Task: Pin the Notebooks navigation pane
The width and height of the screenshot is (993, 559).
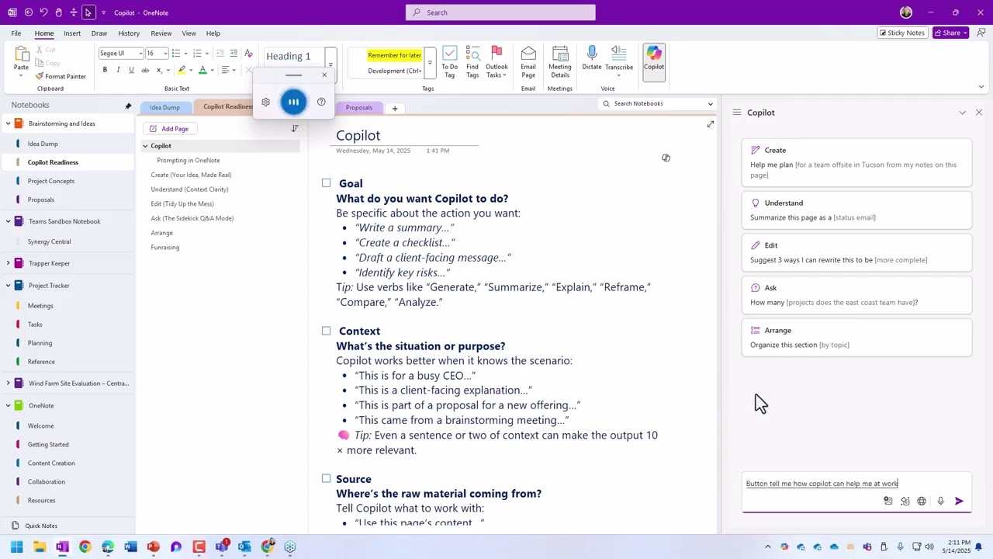Action: [128, 106]
